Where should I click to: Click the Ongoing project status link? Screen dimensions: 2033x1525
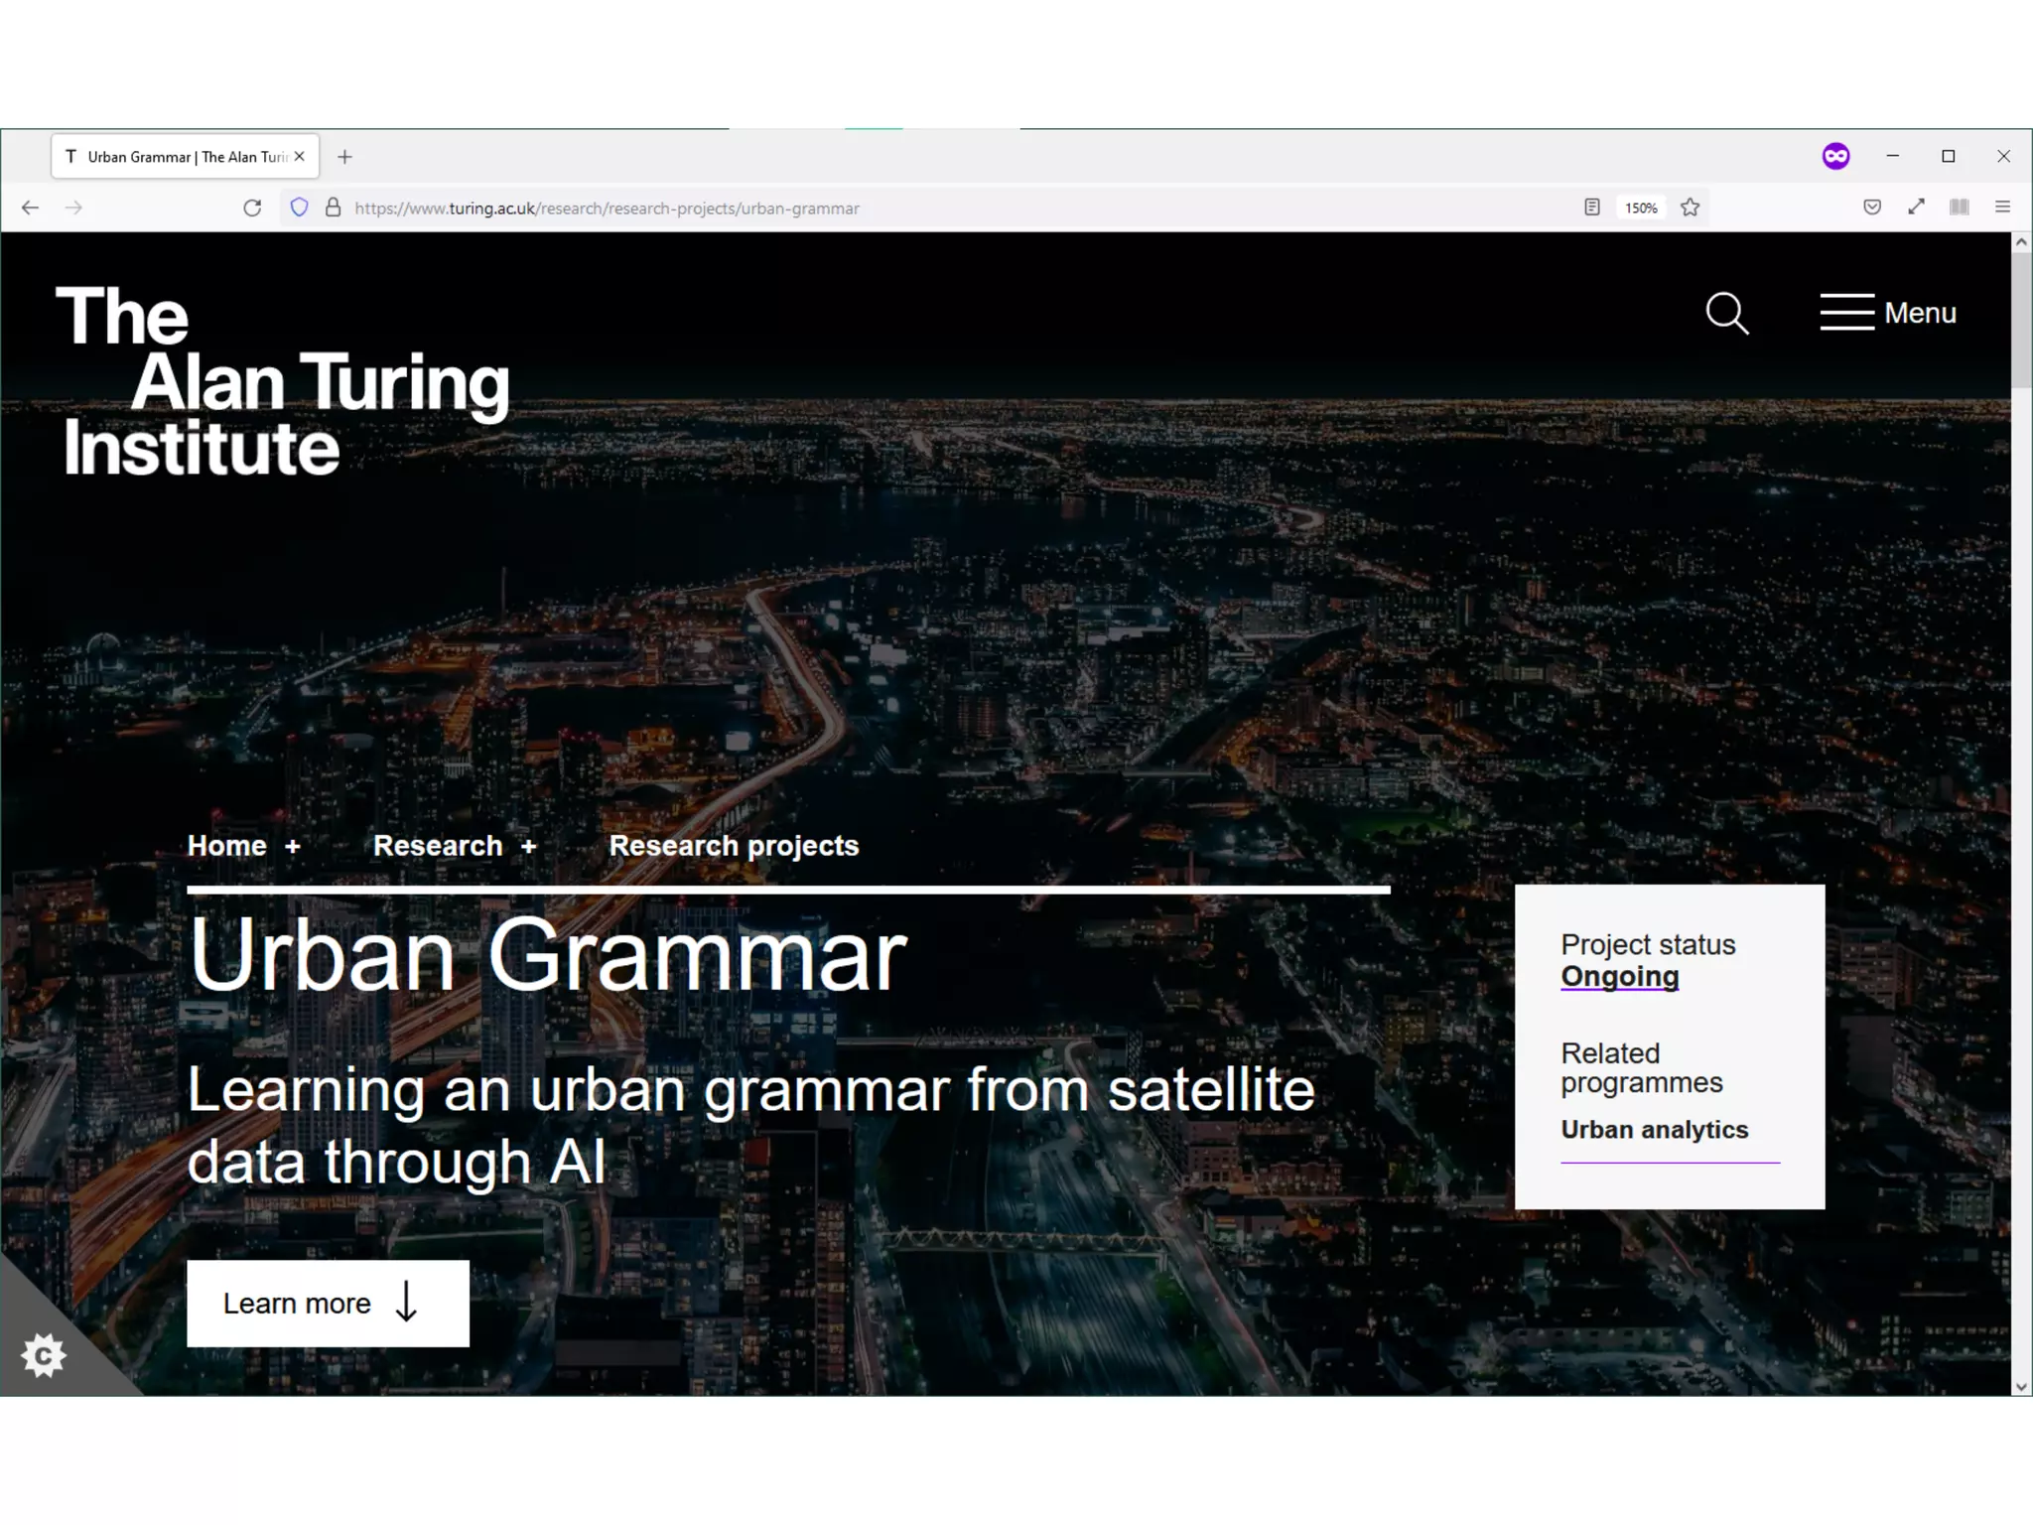pos(1619,976)
